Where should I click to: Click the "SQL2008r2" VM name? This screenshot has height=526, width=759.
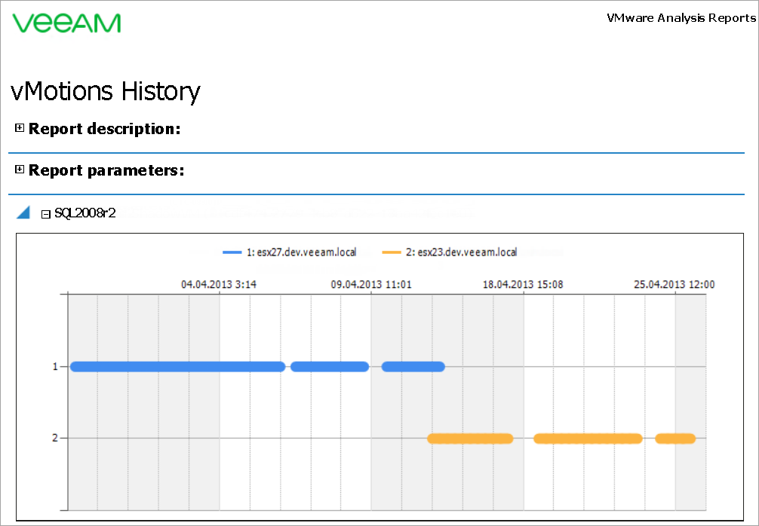(x=85, y=213)
